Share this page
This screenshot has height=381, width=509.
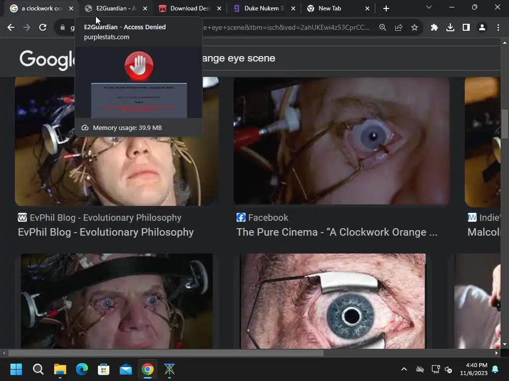point(399,27)
